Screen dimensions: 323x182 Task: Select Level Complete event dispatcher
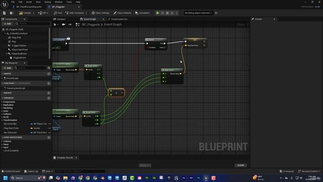pyautogui.click(x=11, y=151)
